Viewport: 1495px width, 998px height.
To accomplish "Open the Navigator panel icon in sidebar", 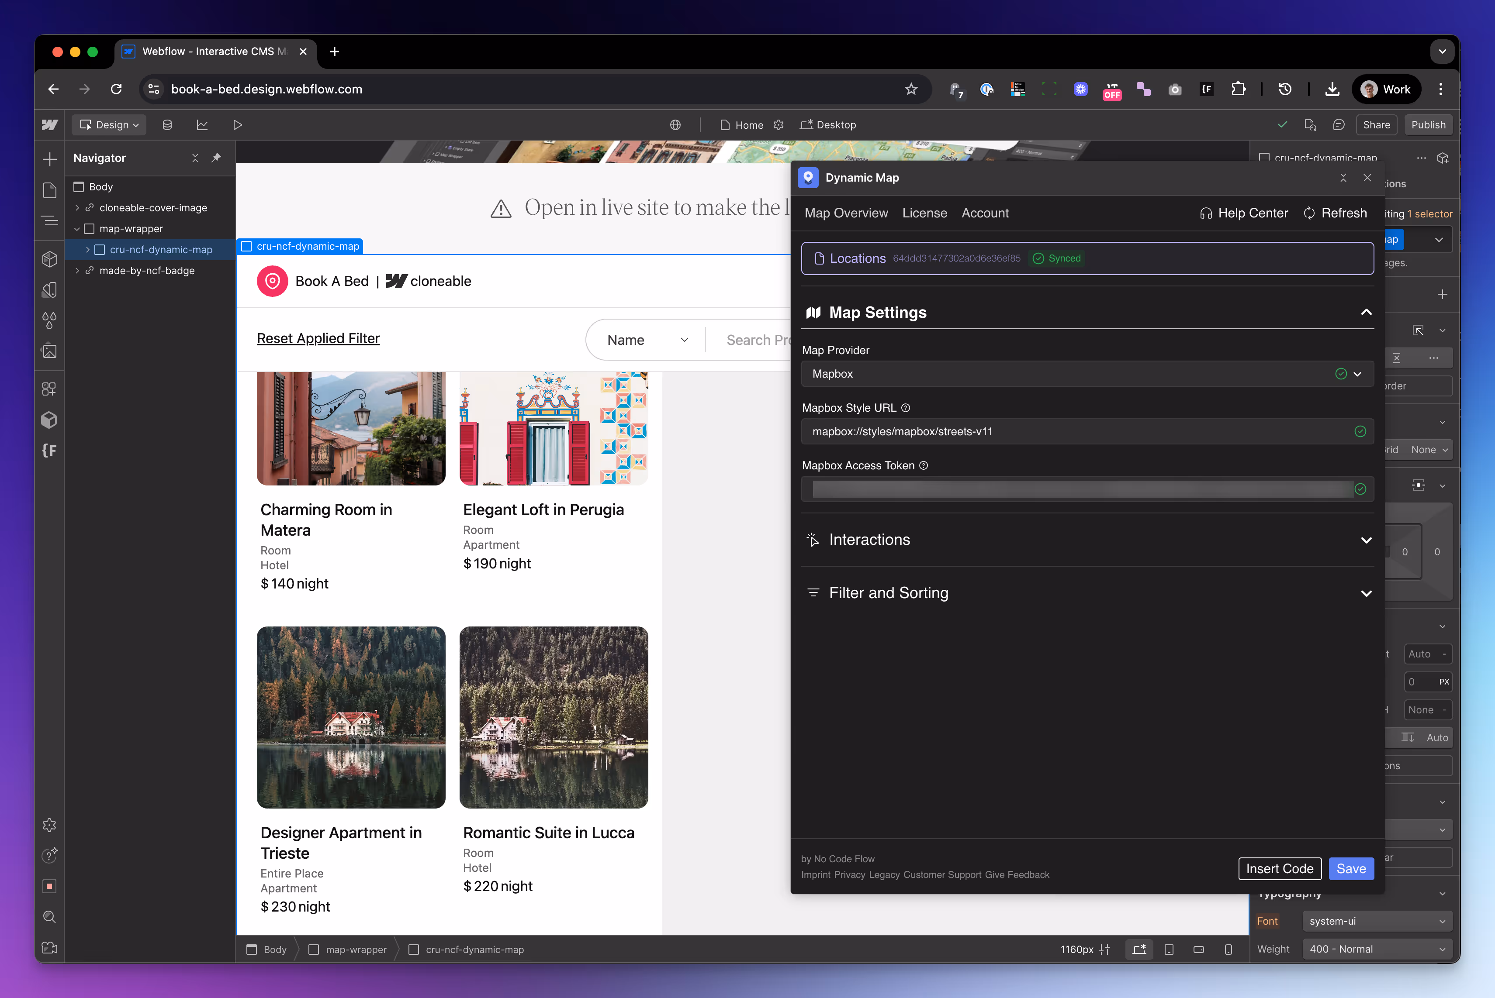I will (x=50, y=221).
